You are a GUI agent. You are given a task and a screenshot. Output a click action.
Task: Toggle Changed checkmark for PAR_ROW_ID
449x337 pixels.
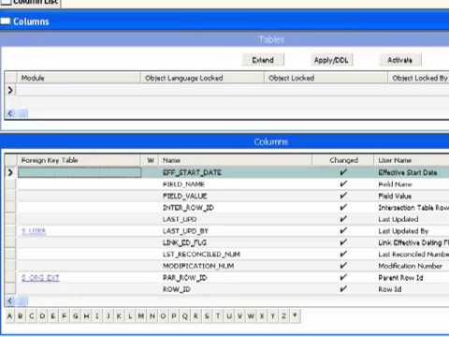tap(343, 278)
